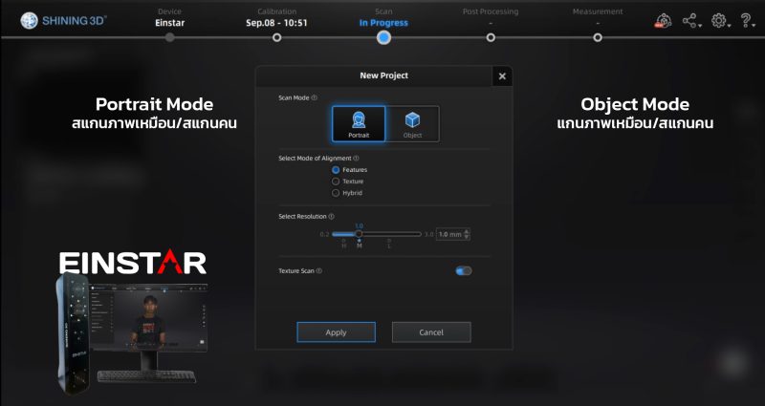Click the resolution slider handle
765x406 pixels.
pos(359,234)
